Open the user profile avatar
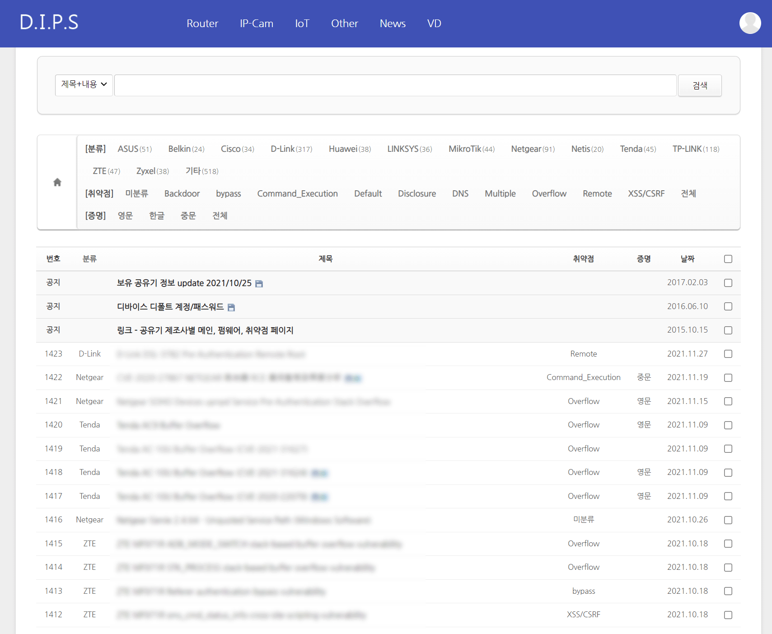 click(x=750, y=23)
